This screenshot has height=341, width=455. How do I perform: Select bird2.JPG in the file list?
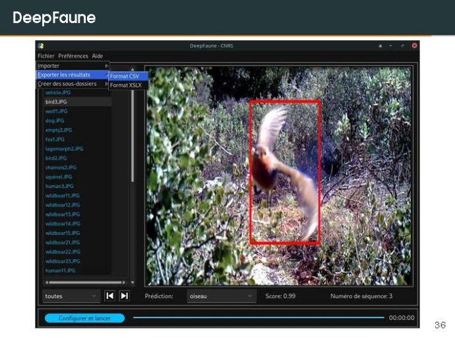click(x=56, y=158)
